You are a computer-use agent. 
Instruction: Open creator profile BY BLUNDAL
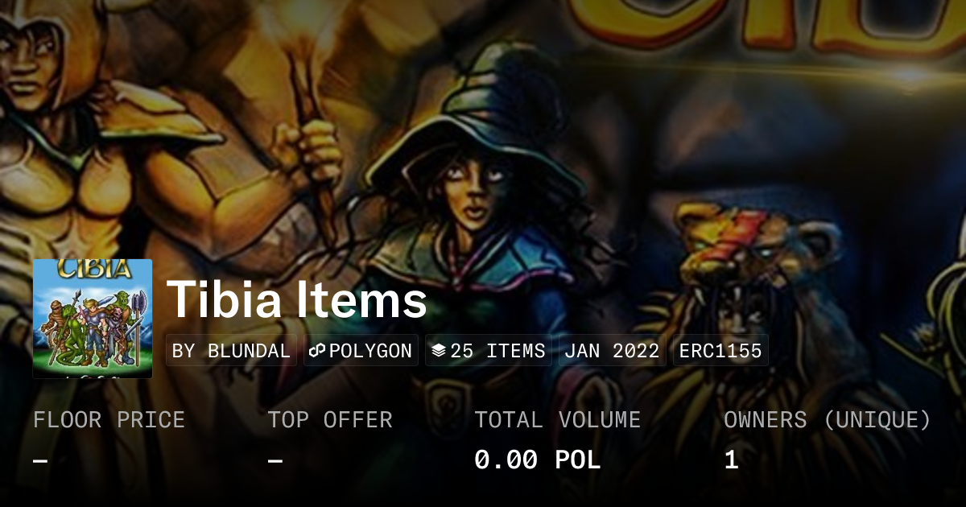pos(231,351)
